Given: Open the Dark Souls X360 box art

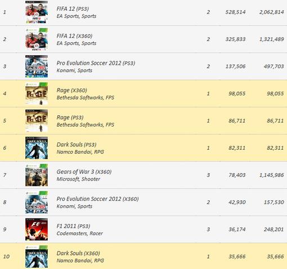Looking at the screenshot, I should pos(37,257).
